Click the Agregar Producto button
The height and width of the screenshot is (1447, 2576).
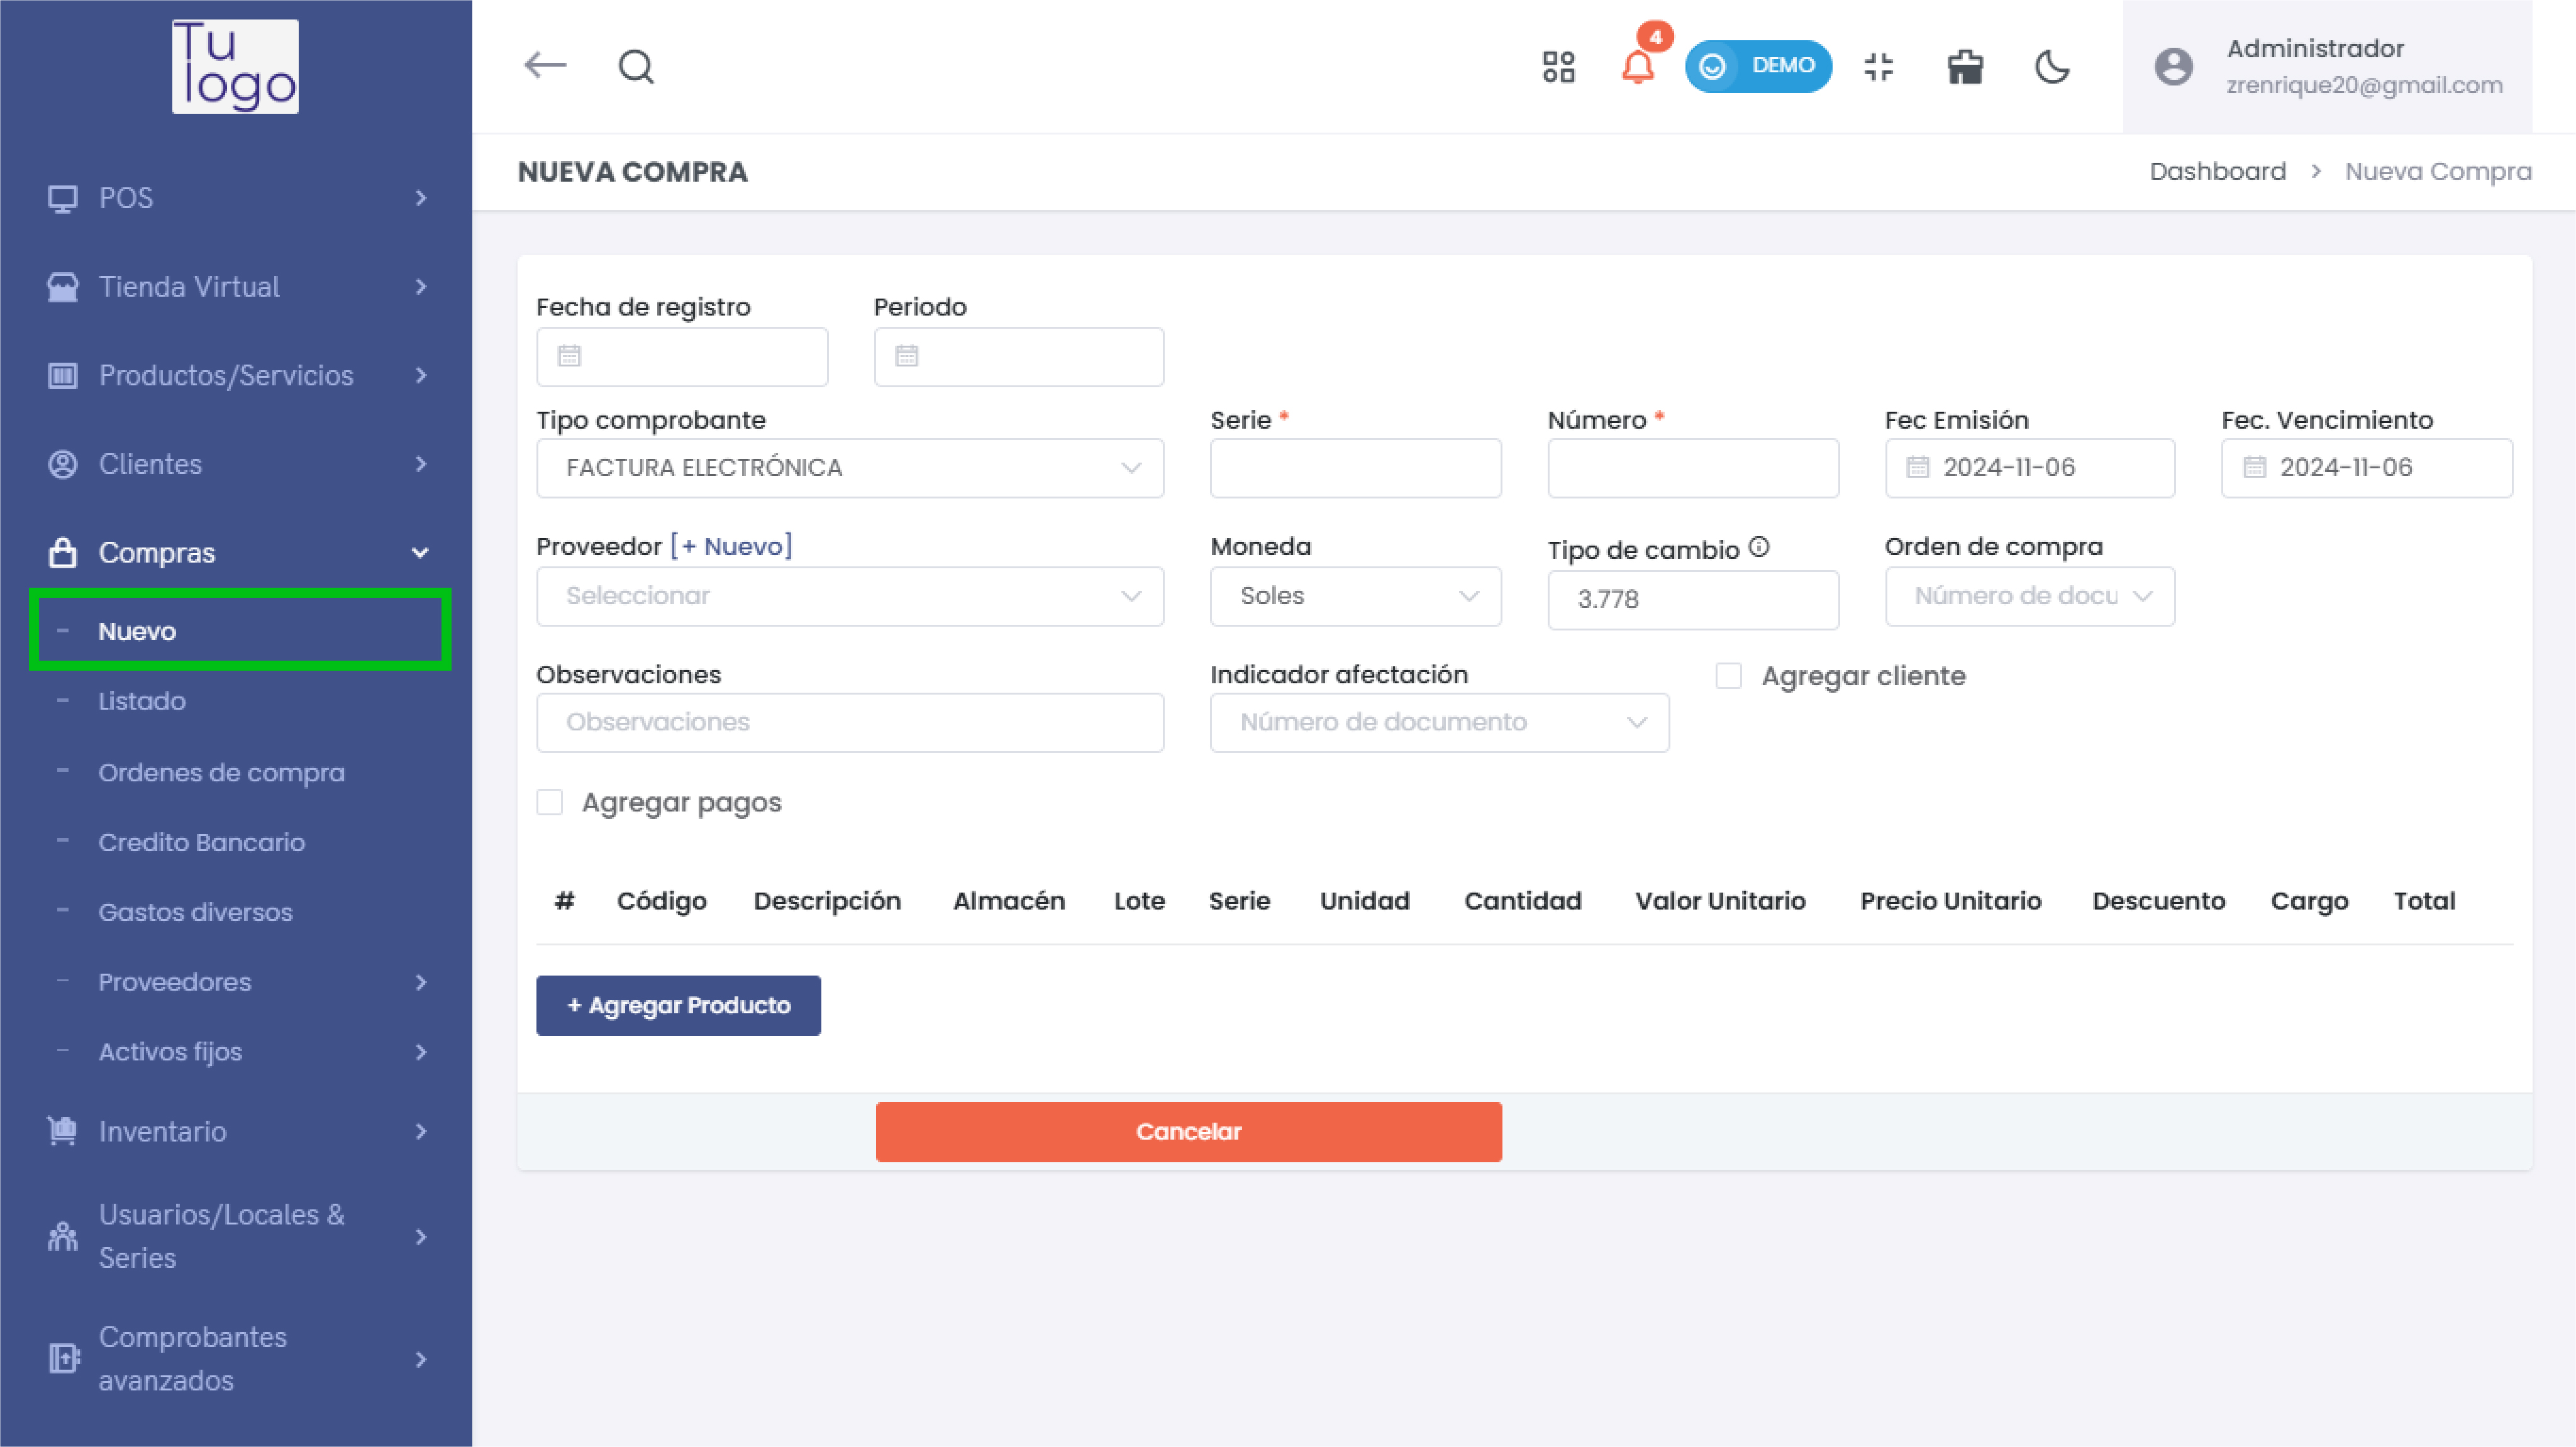point(678,1005)
